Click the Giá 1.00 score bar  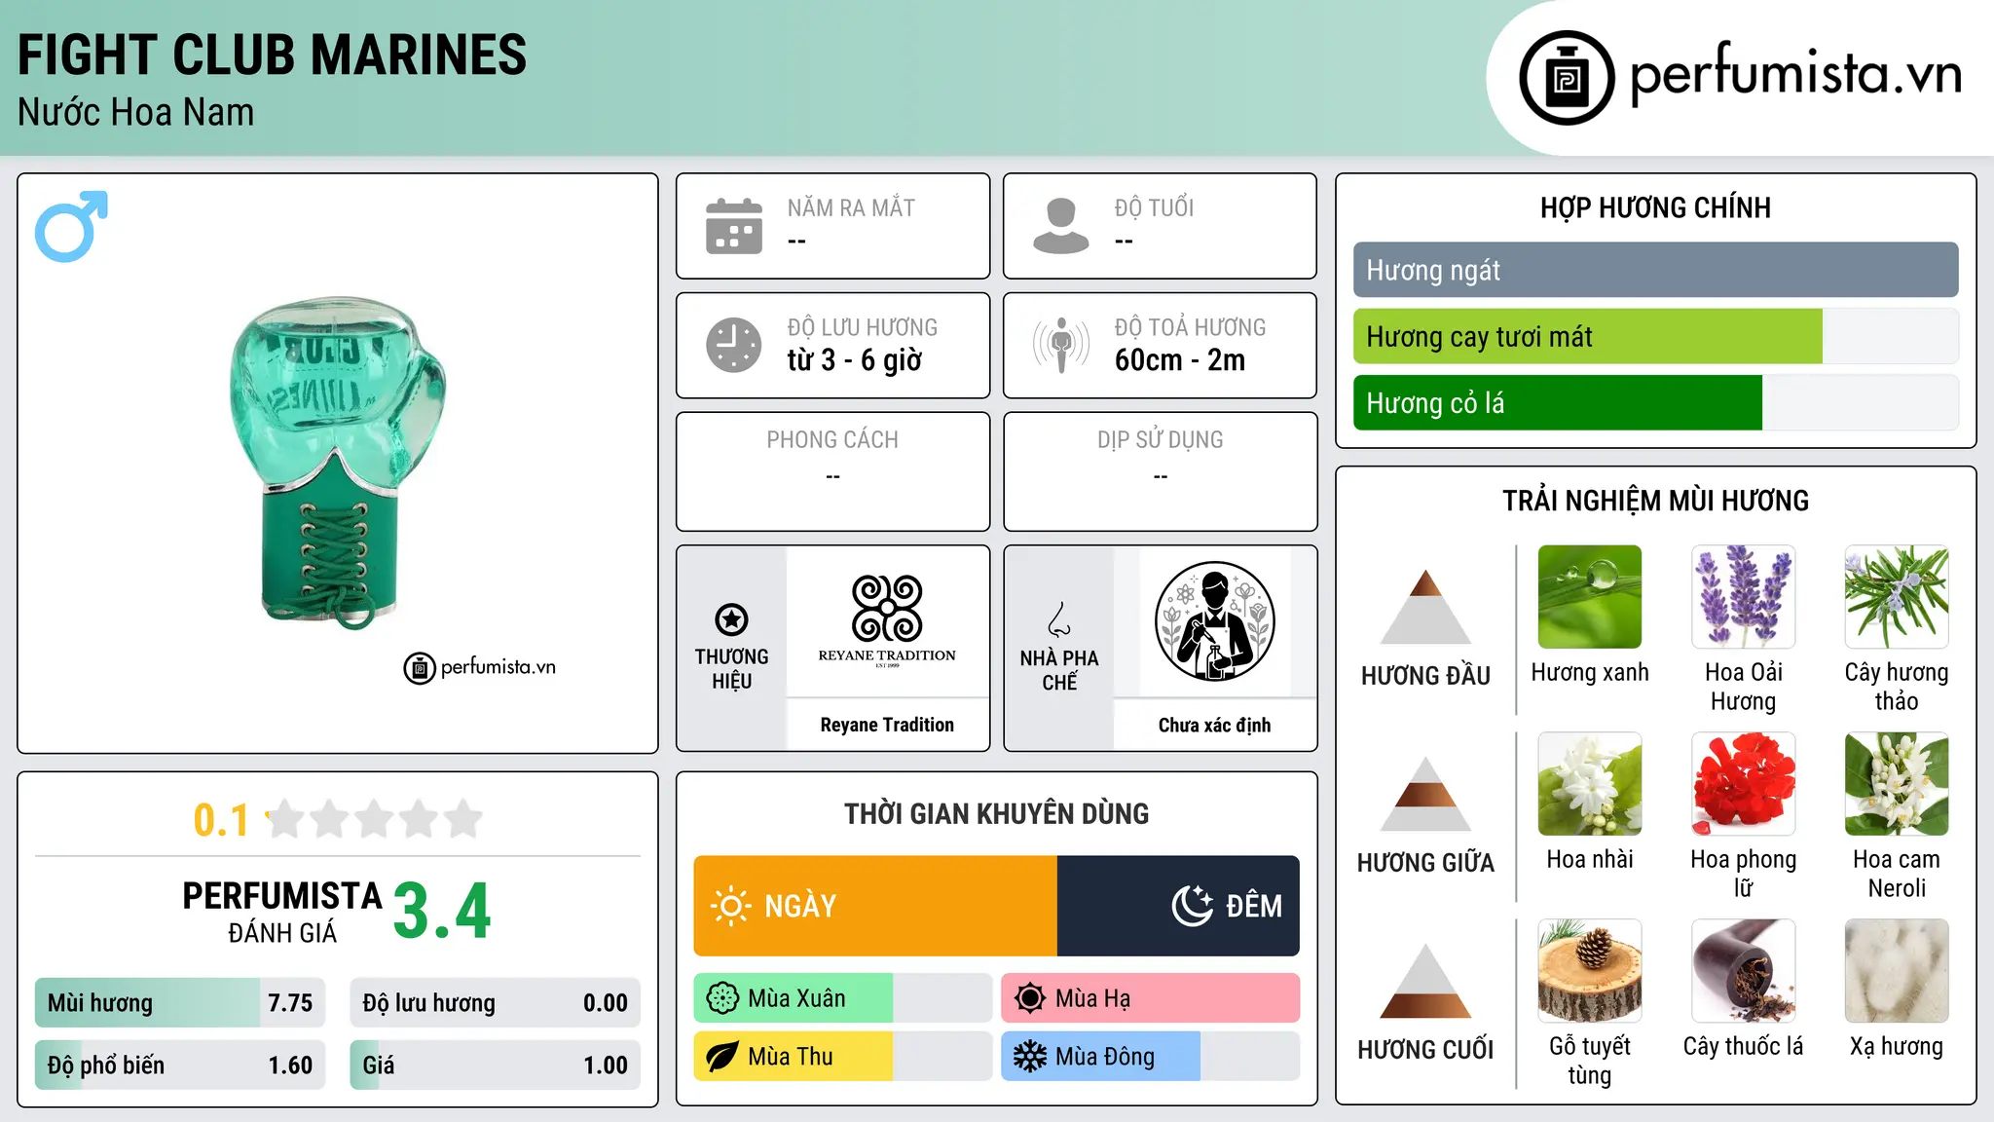tap(495, 1066)
